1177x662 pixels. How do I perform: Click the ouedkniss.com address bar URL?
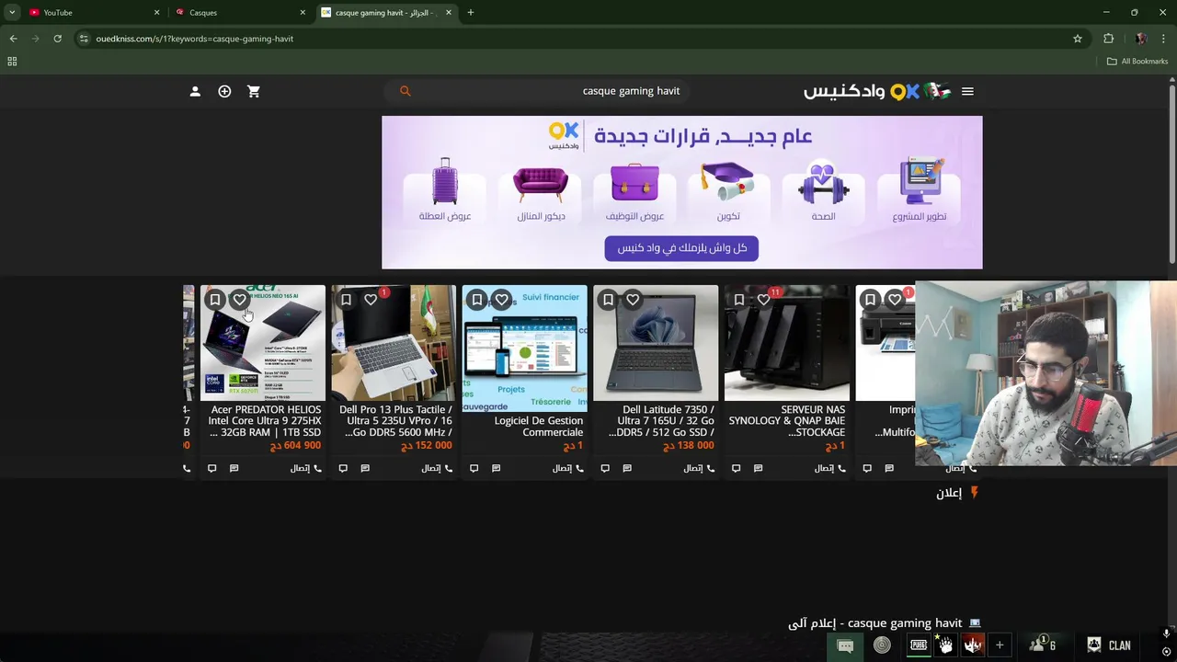click(x=195, y=39)
